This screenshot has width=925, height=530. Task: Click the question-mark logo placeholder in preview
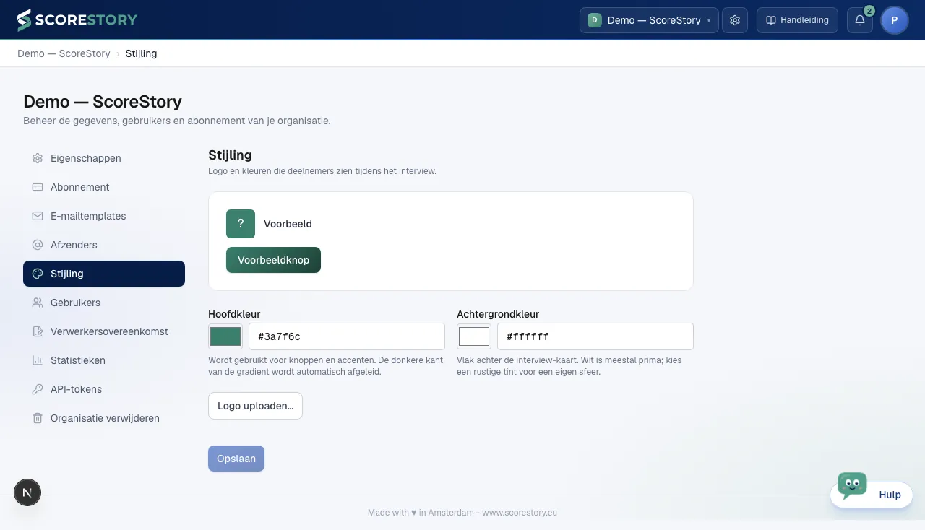(241, 224)
